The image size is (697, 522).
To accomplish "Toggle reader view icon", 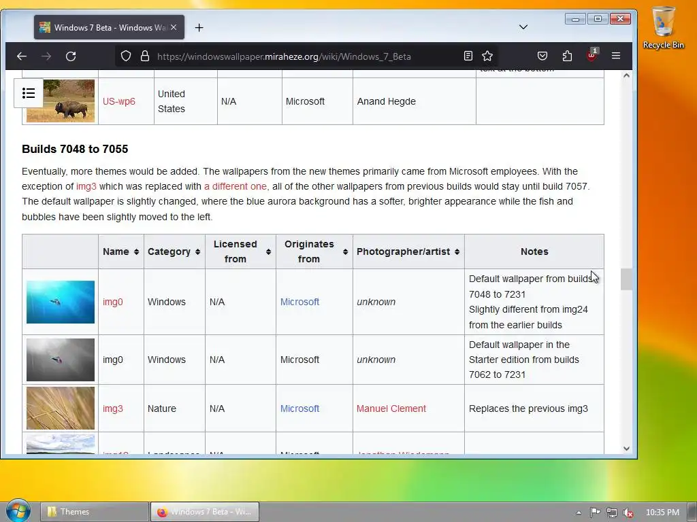I will pos(468,56).
